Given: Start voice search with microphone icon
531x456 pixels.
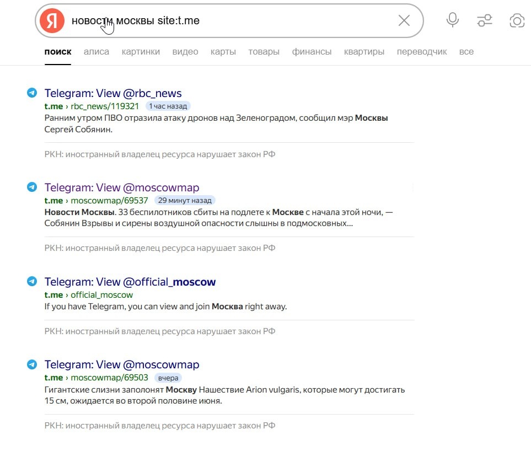Looking at the screenshot, I should (453, 20).
